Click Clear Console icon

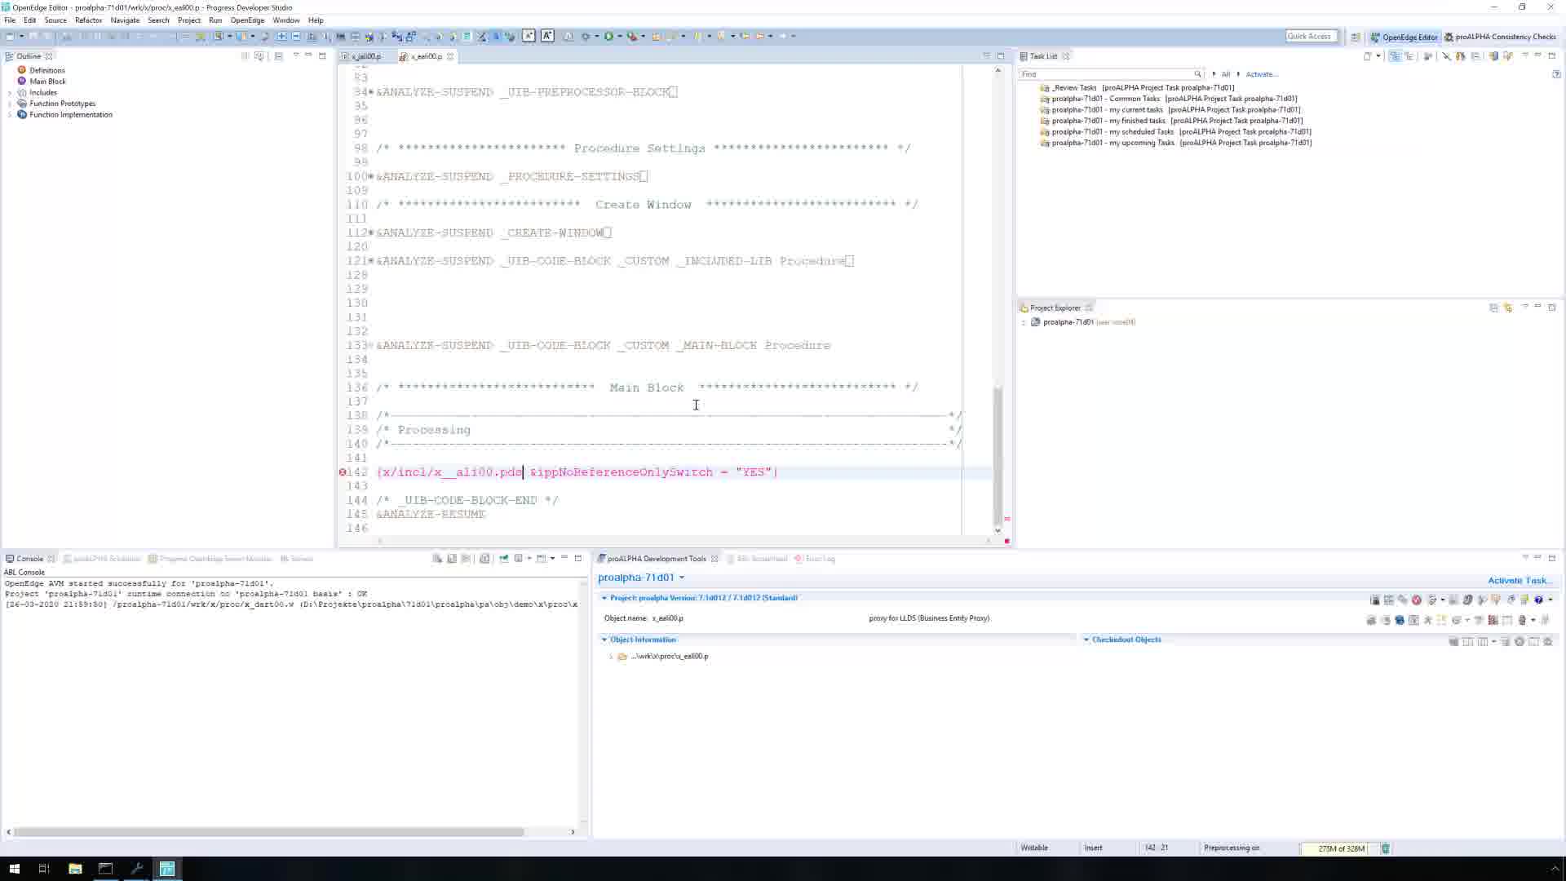pos(437,559)
